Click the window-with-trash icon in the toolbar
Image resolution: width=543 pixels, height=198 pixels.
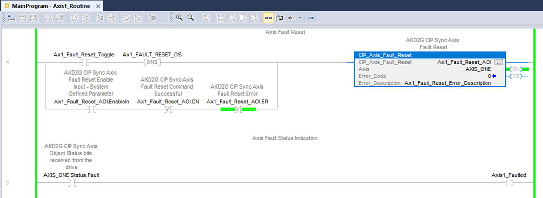tap(243, 18)
